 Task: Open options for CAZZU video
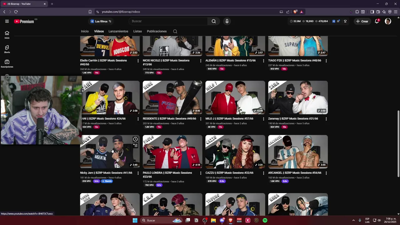pos(263,173)
